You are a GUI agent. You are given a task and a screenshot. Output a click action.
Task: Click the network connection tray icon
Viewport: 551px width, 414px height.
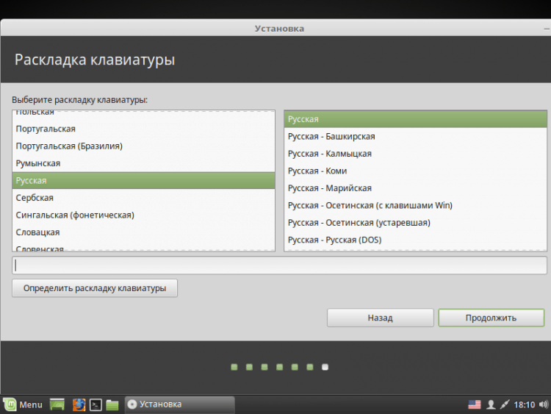click(x=504, y=404)
